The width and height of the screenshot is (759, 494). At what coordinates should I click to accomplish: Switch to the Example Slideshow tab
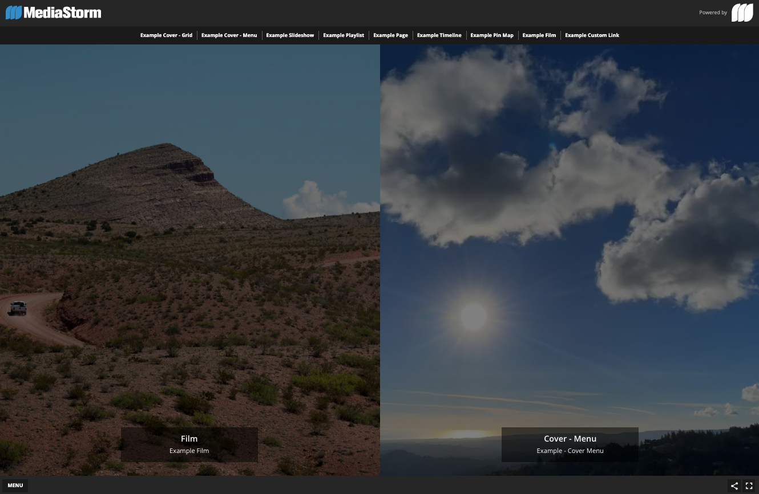point(290,35)
